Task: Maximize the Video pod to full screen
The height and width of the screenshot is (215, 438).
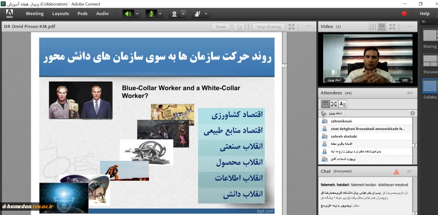Action: click(393, 27)
